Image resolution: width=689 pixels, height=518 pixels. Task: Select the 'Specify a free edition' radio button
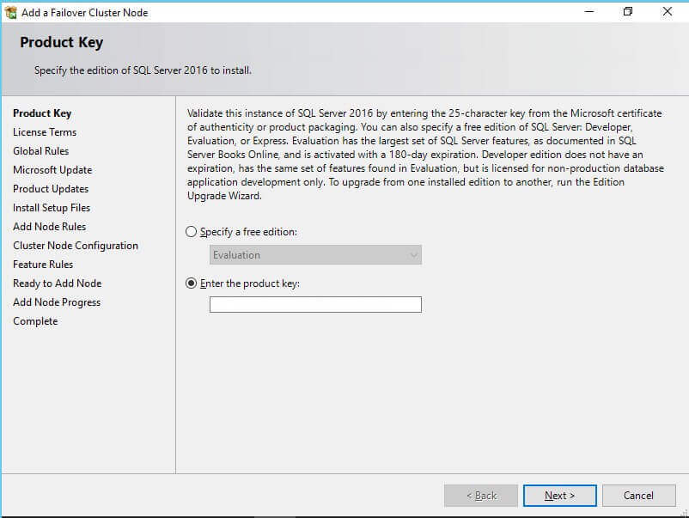pyautogui.click(x=192, y=232)
